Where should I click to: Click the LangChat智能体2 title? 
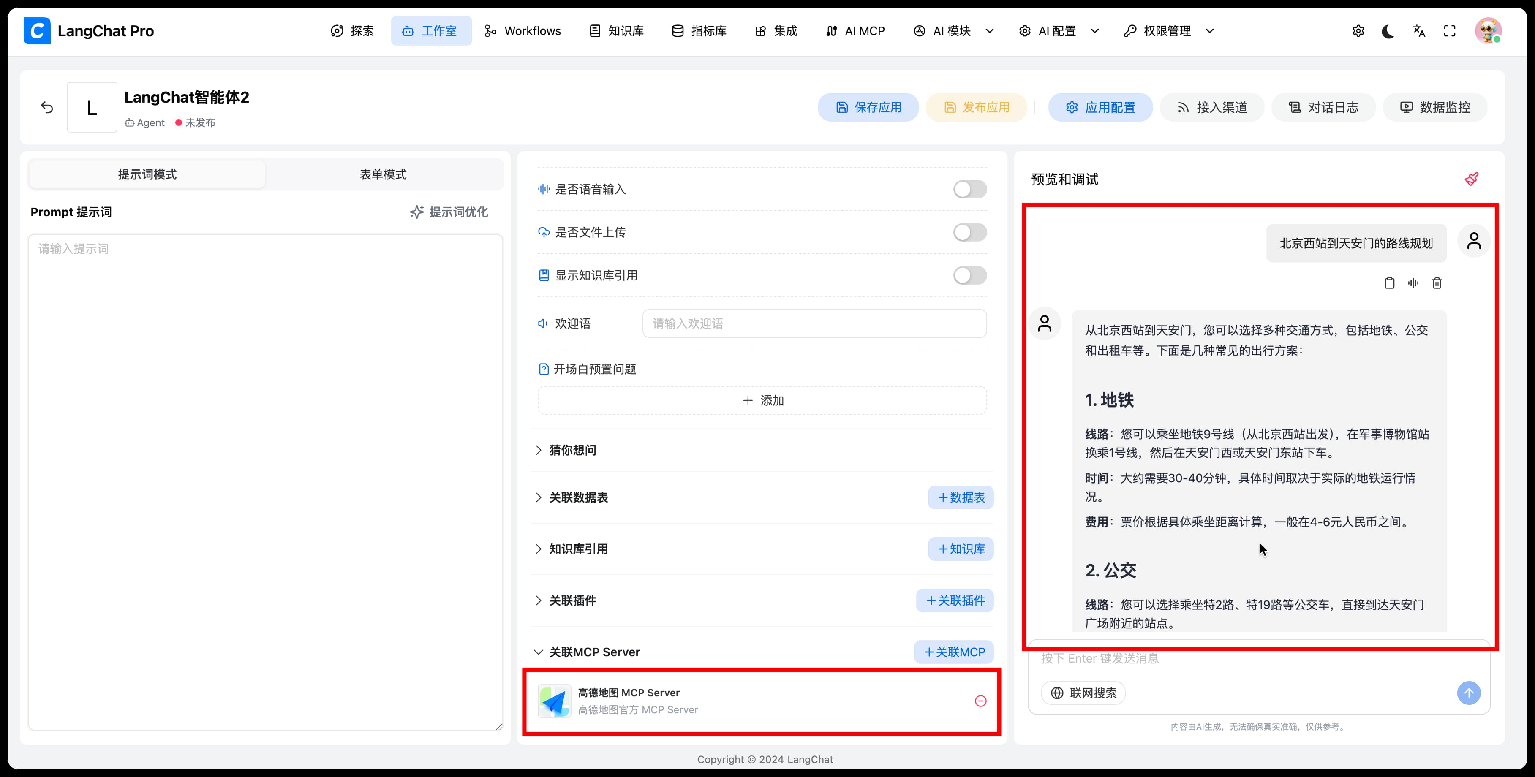tap(187, 97)
